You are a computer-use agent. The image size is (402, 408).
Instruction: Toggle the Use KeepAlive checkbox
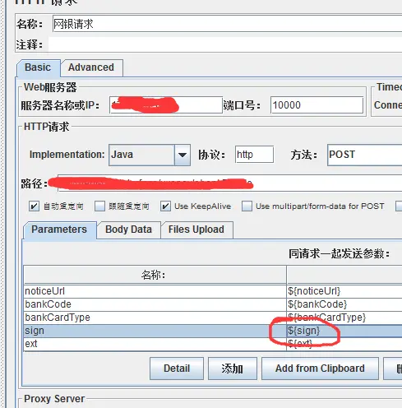pyautogui.click(x=165, y=206)
